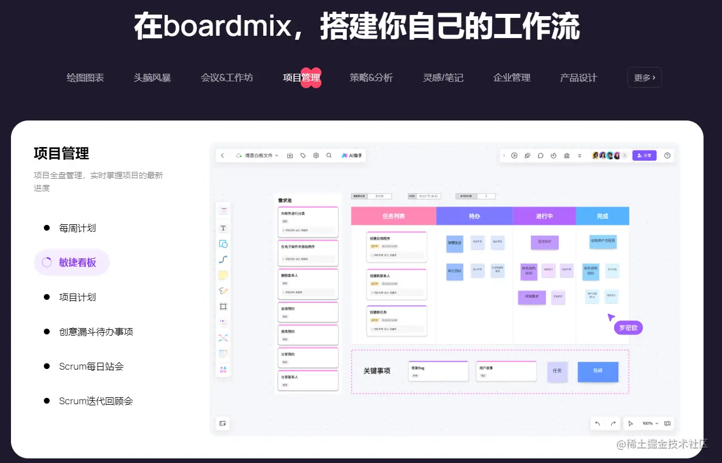722x463 pixels.
Task: Click the 进行中 purple column header
Action: coord(544,216)
